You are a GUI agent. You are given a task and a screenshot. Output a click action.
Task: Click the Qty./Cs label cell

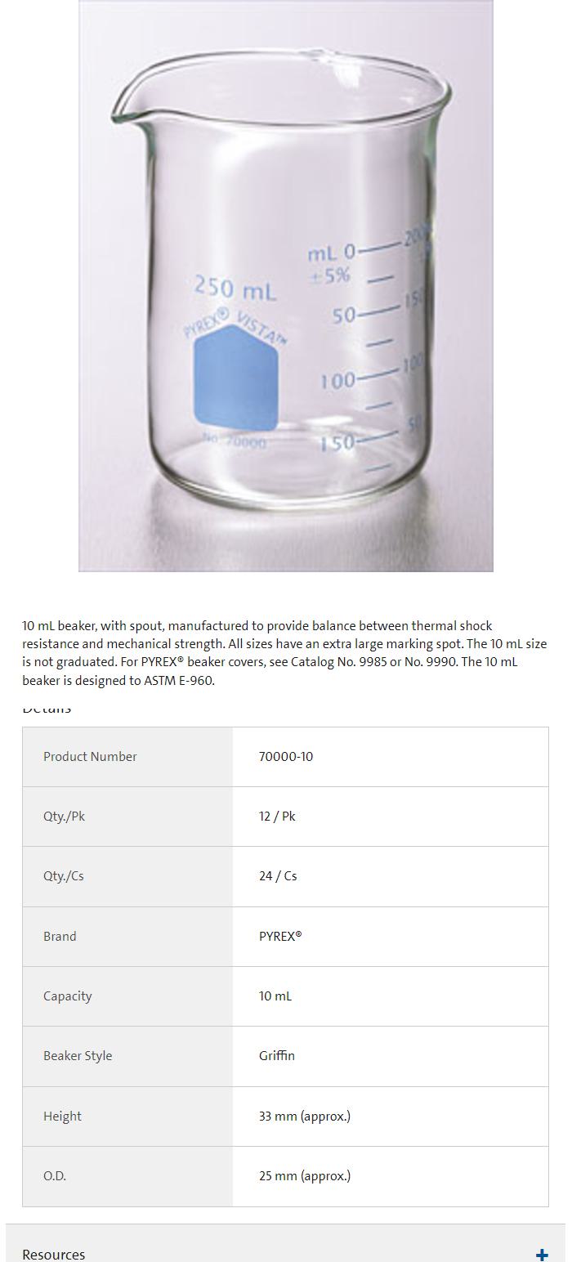point(64,876)
